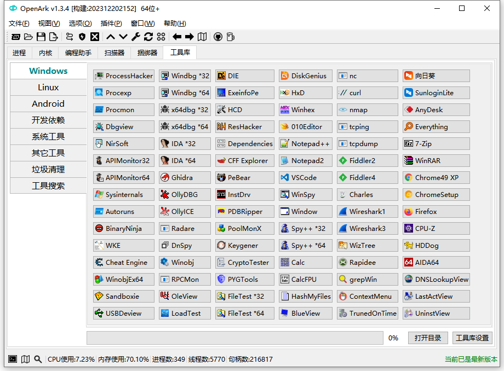This screenshot has height=371, width=504.
Task: Click the forward arrow toolbar icon
Action: [190, 37]
